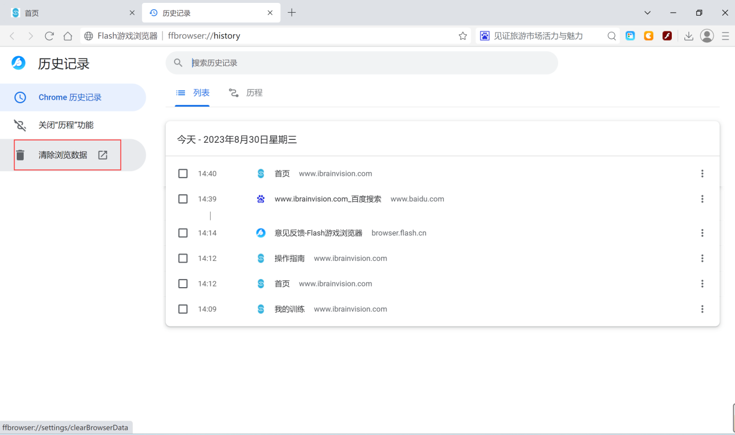Viewport: 735px width, 435px height.
Task: Click the 今天 - 2023年8月30日星期三 date heading
Action: pyautogui.click(x=237, y=140)
